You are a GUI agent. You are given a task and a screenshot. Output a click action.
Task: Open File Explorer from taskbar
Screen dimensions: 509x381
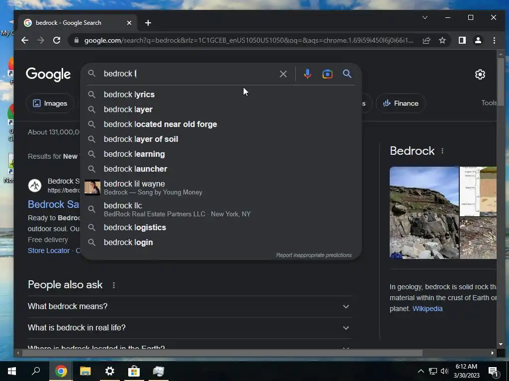pos(85,371)
